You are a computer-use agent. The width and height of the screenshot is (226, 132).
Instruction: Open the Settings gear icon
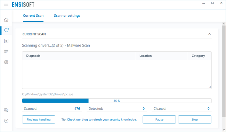click(x=6, y=62)
